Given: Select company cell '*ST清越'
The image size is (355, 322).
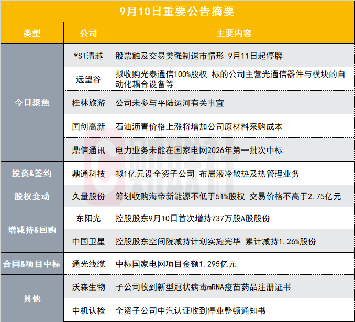Looking at the screenshot, I should 88,56.
